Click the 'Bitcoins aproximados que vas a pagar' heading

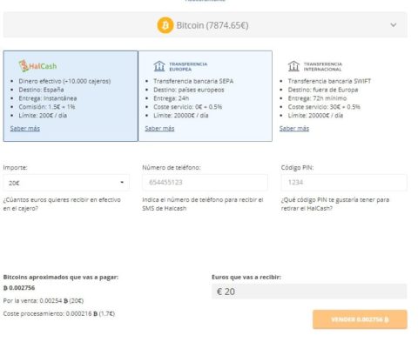click(61, 277)
